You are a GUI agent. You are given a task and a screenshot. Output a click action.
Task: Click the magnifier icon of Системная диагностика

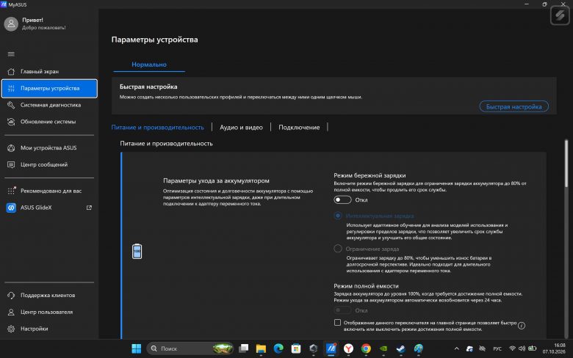(x=11, y=105)
